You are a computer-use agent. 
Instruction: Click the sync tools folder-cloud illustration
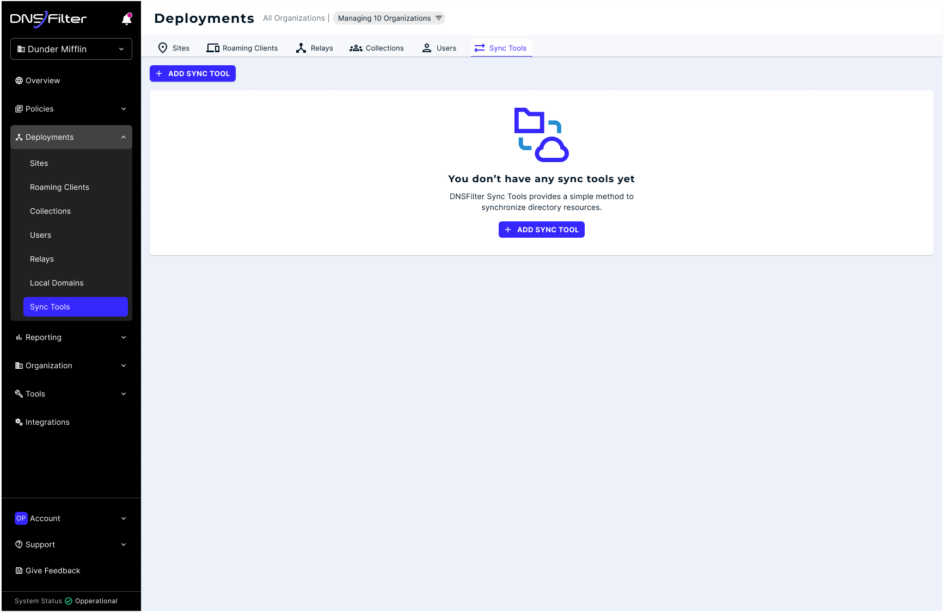(x=542, y=135)
